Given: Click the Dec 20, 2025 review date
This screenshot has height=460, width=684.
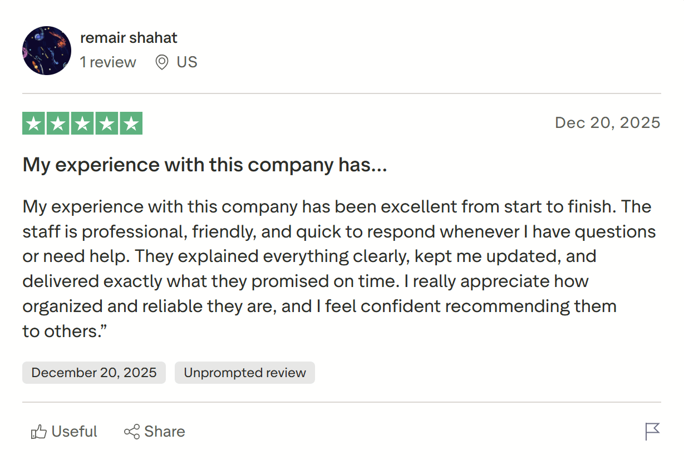Looking at the screenshot, I should [607, 122].
